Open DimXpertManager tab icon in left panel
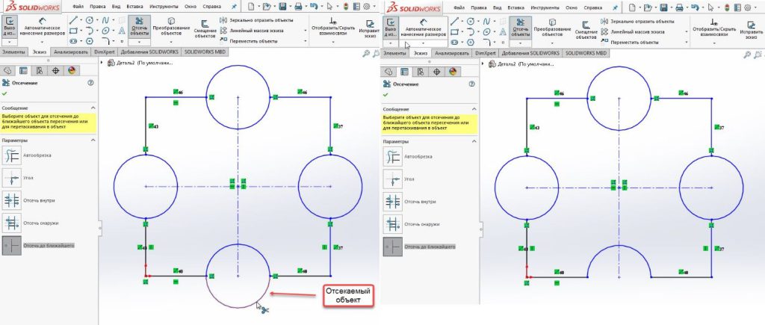 pyautogui.click(x=55, y=70)
